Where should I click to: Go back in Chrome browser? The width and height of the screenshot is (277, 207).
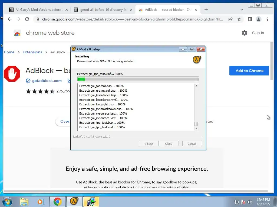pos(10,19)
